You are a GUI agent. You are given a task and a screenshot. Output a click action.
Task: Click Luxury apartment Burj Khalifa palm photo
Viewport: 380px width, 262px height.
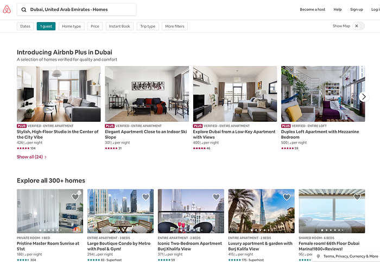pos(261,211)
